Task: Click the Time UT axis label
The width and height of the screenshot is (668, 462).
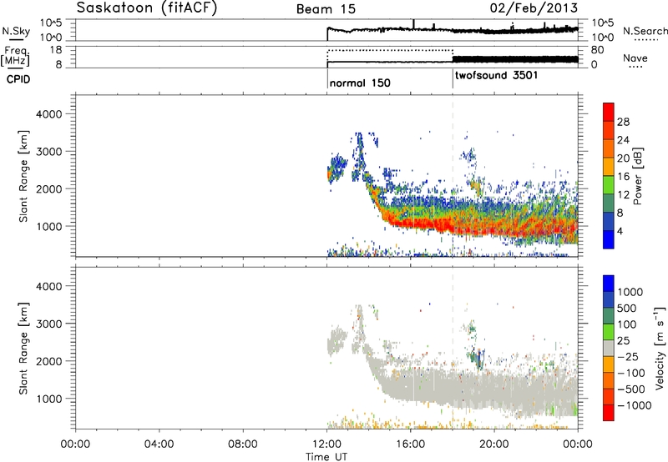Action: (326, 457)
